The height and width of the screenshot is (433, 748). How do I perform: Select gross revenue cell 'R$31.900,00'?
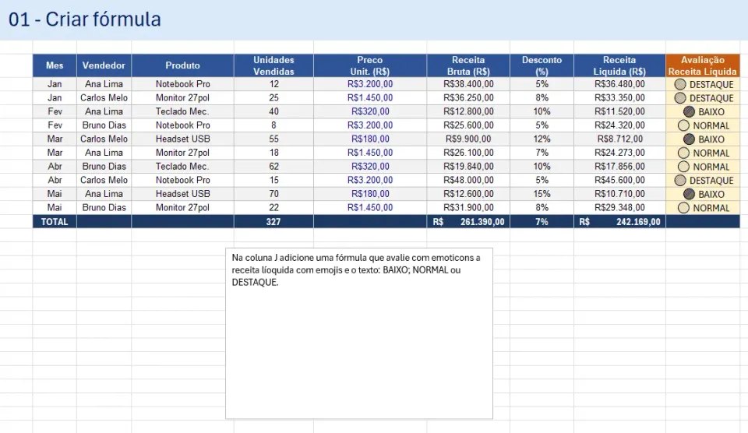point(468,207)
